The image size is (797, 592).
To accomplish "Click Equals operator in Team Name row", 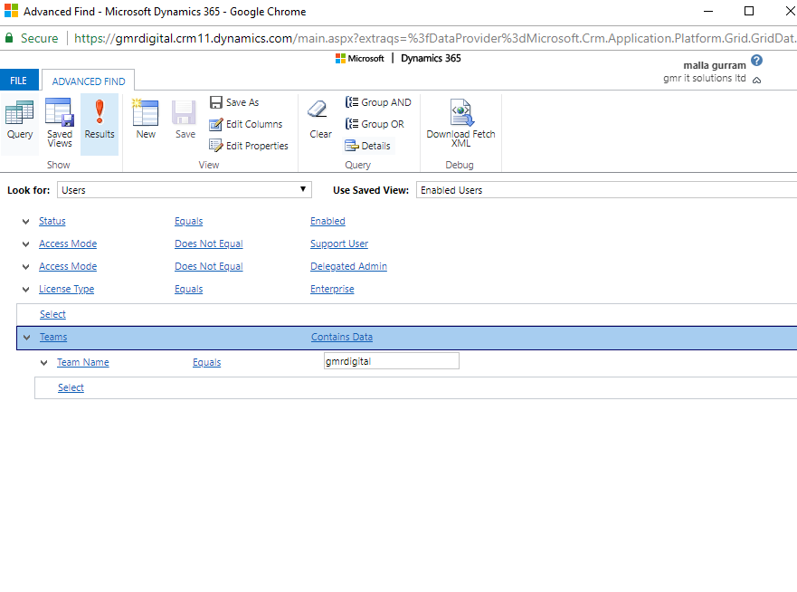I will click(207, 362).
